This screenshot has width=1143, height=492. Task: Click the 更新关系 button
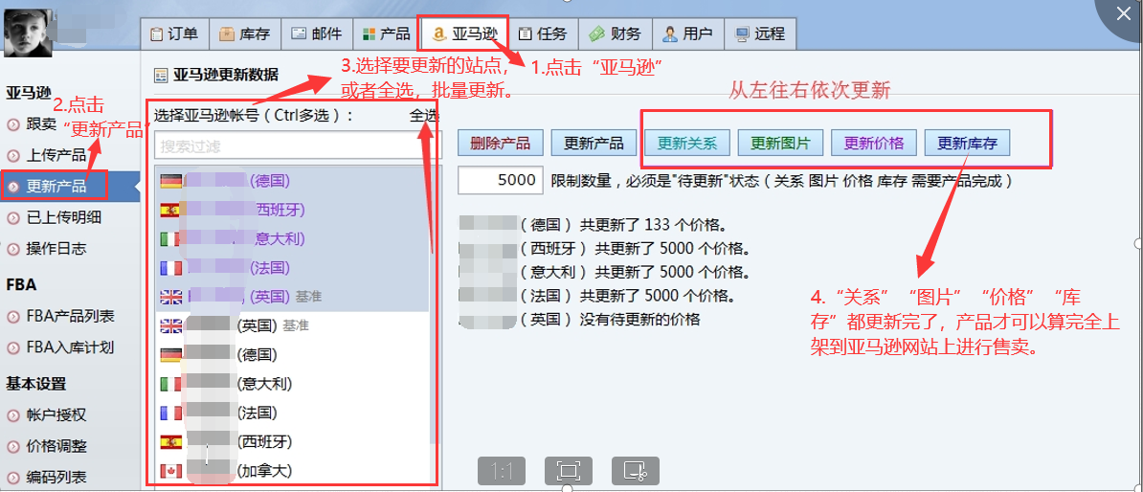[x=687, y=143]
